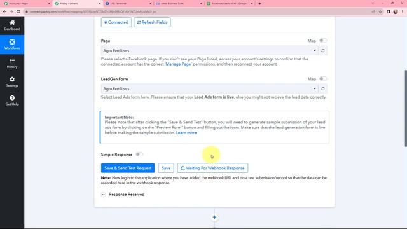Open the Page dropdown showing Agro Fertilizers
Image resolution: width=407 pixels, height=229 pixels.
click(210, 51)
